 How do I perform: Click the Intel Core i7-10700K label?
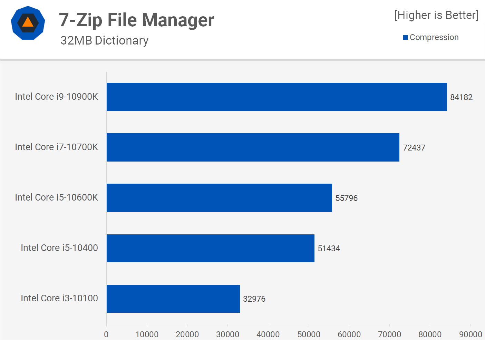(x=56, y=147)
